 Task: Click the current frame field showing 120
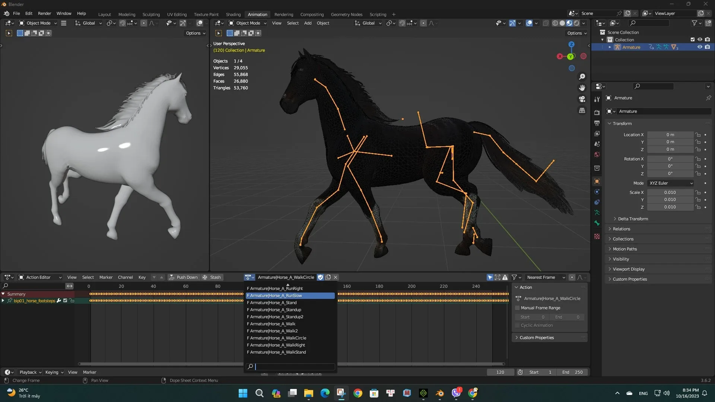(x=500, y=372)
